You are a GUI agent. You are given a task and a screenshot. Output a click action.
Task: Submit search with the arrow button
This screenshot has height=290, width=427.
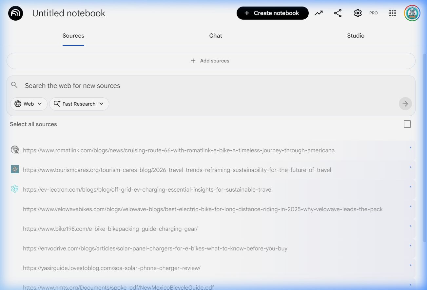click(x=405, y=104)
